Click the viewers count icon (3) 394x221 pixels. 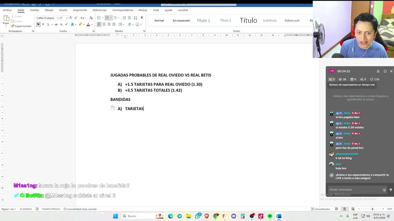[x=332, y=79]
